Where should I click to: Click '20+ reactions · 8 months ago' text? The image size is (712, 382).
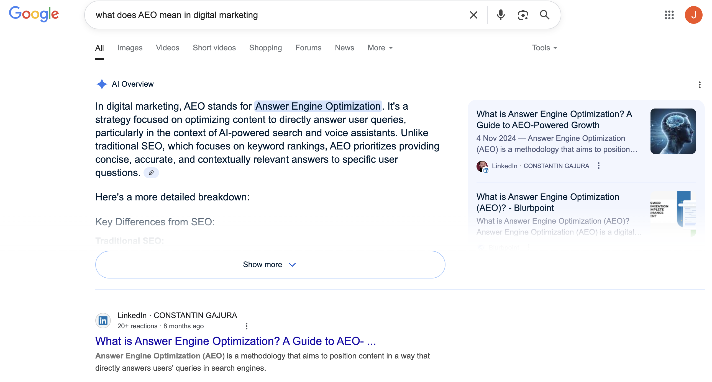[160, 326]
